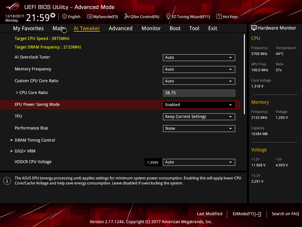The width and height of the screenshot is (302, 227).
Task: Open Ai Overclock Tuner dropdown
Action: coord(199,58)
